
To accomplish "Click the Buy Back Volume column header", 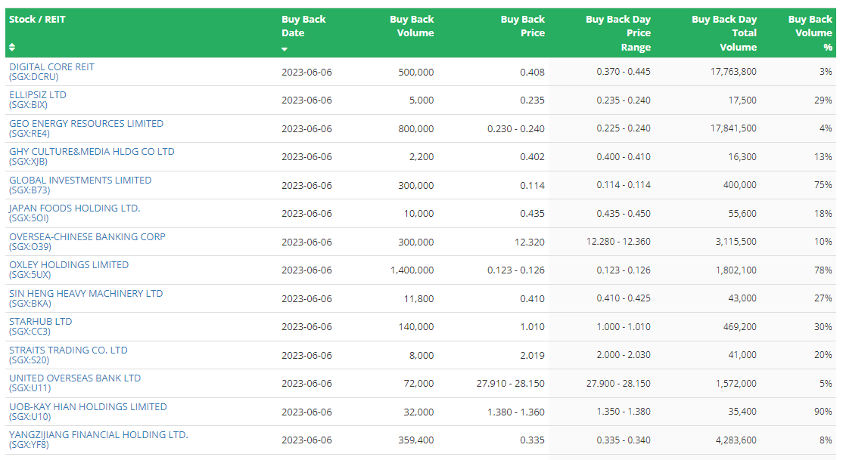I will click(412, 26).
